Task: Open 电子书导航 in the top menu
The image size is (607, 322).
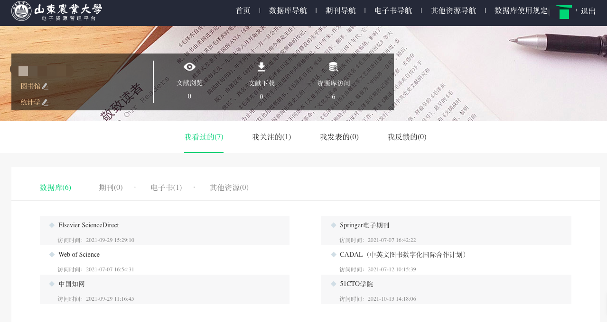Action: pos(393,11)
